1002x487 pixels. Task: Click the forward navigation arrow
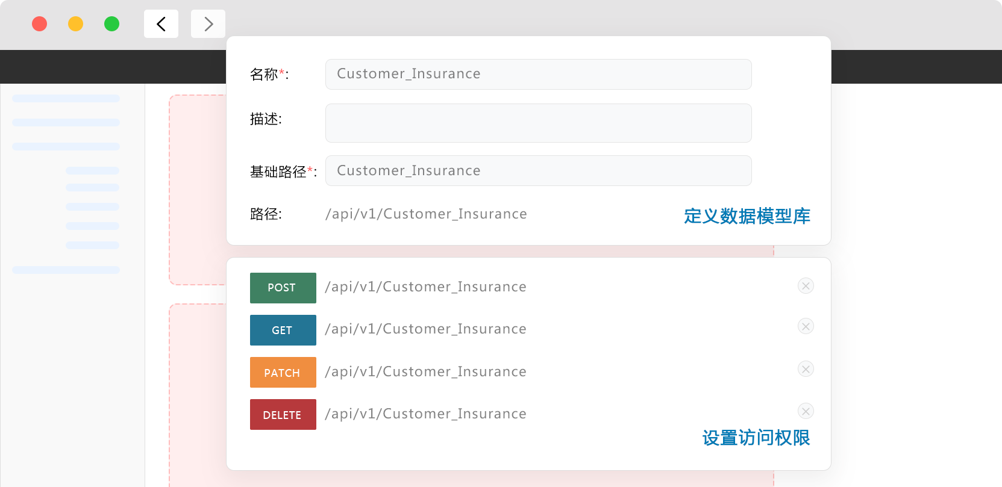pos(208,24)
